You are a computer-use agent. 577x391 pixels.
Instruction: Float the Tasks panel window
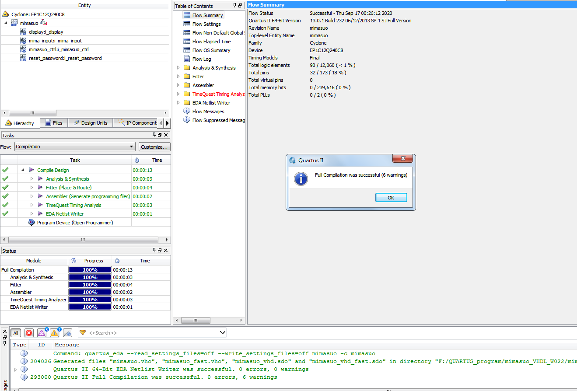160,135
